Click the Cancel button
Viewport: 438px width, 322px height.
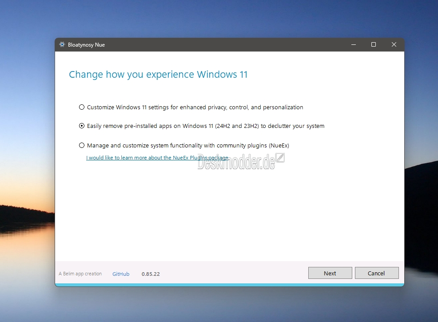[x=377, y=273]
